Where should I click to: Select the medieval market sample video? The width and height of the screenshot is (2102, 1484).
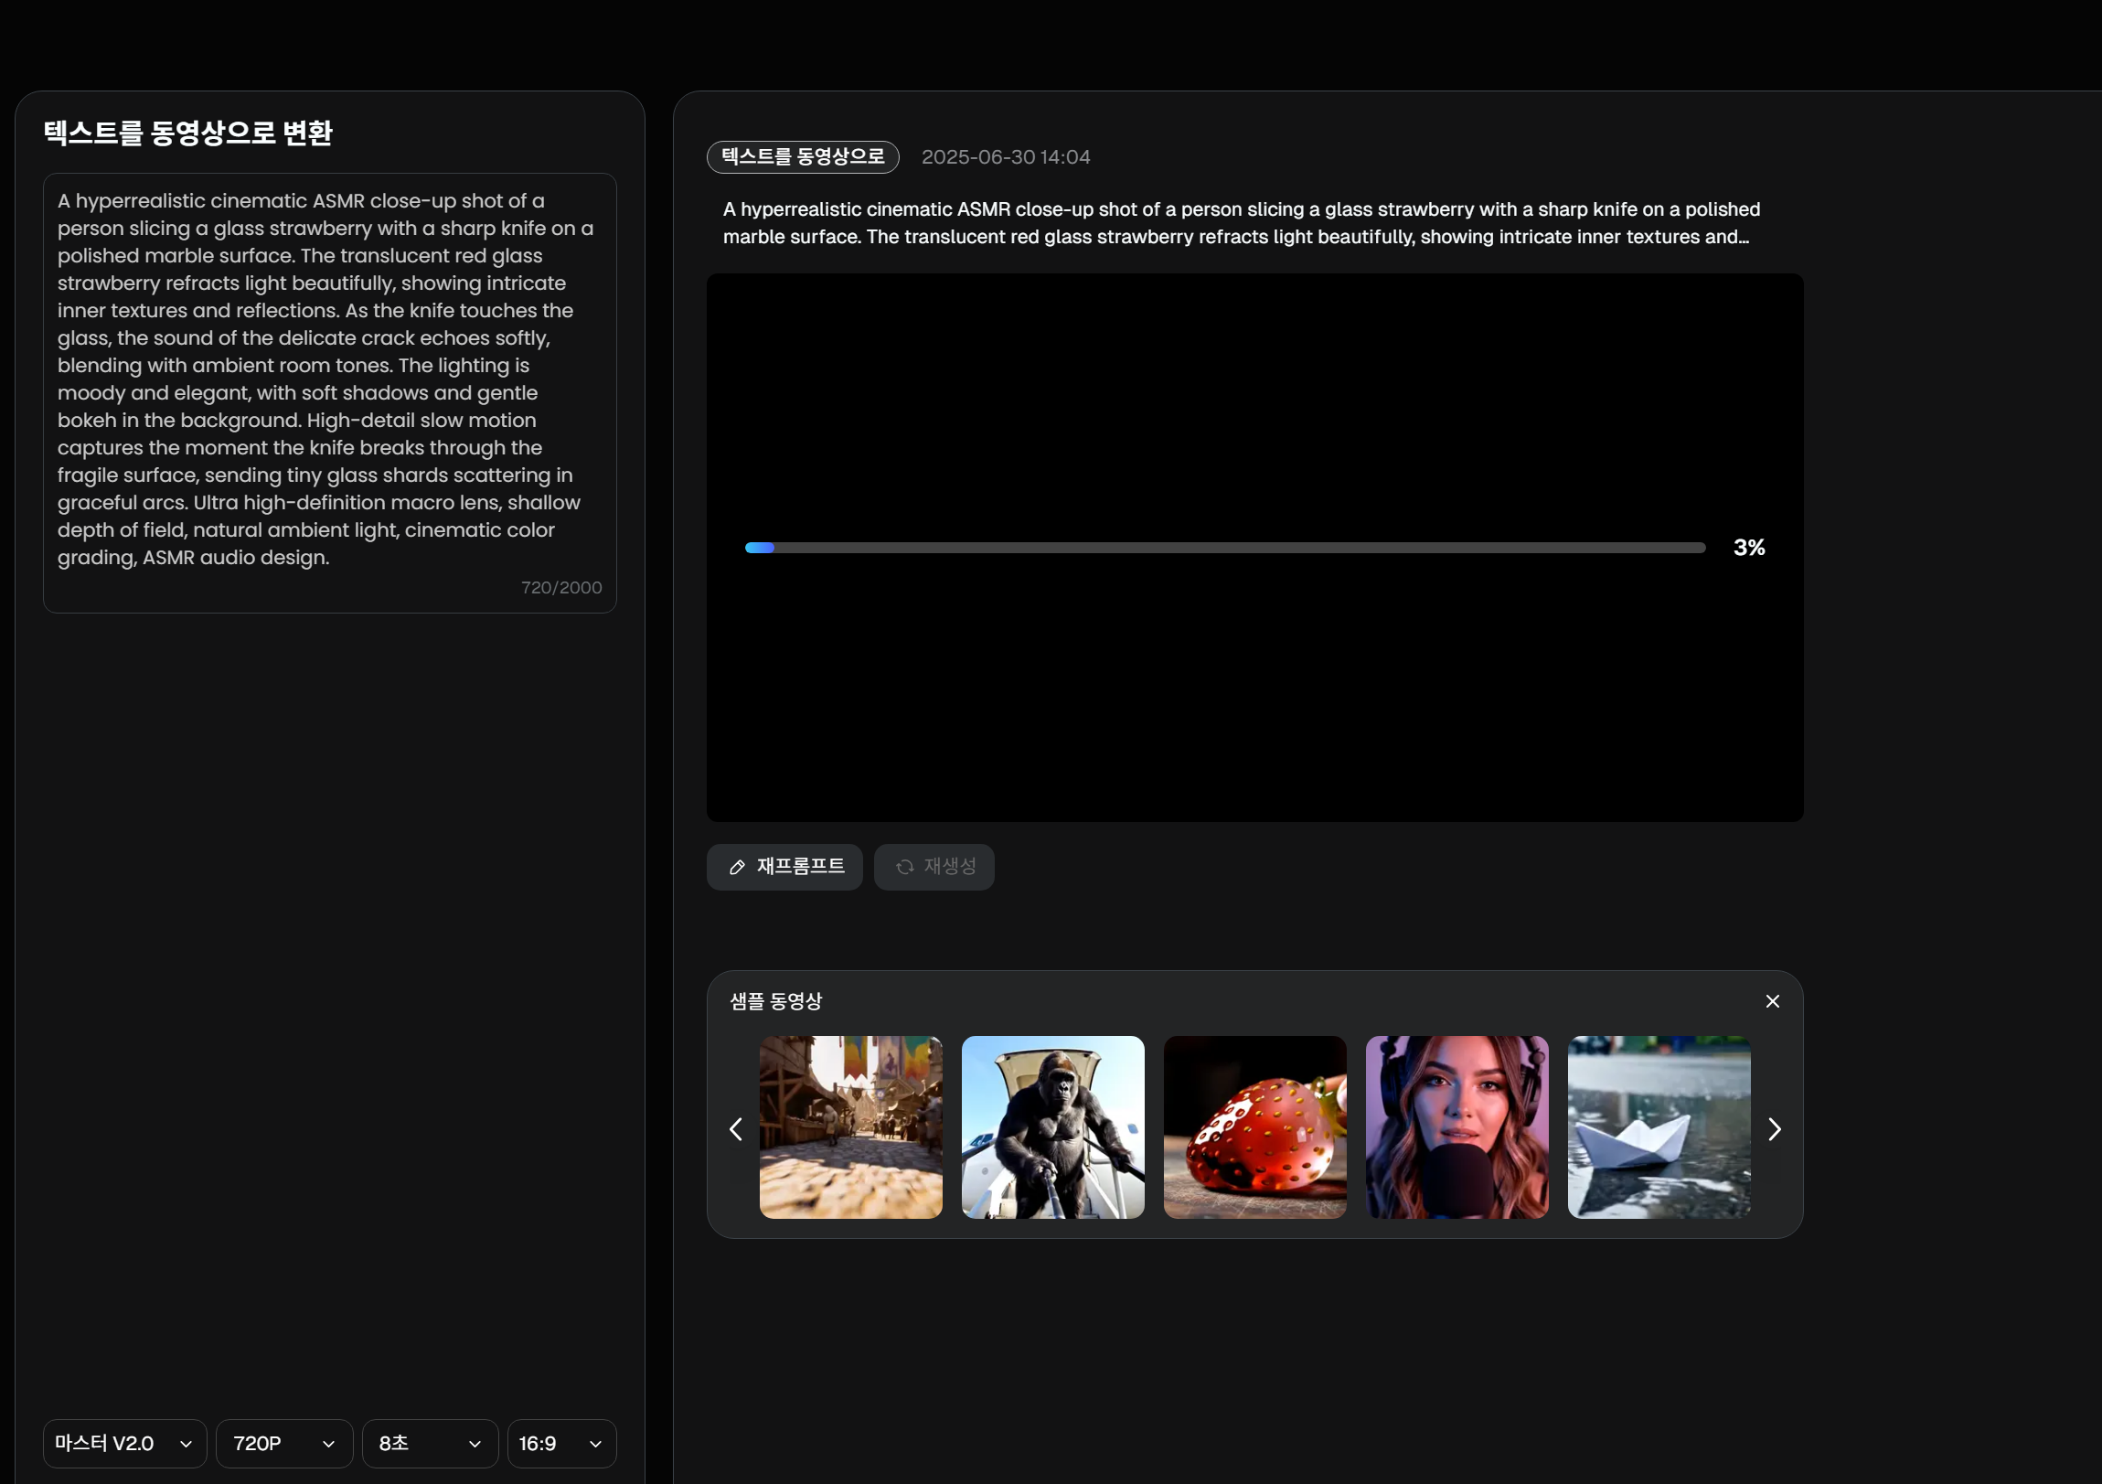coord(850,1127)
